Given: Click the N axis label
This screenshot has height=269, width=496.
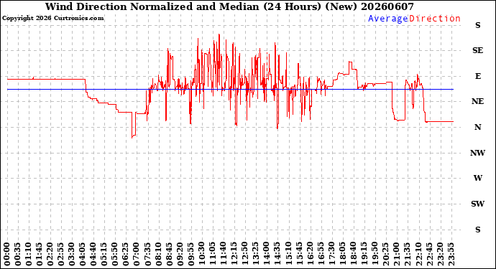Looking at the screenshot, I should [478, 127].
